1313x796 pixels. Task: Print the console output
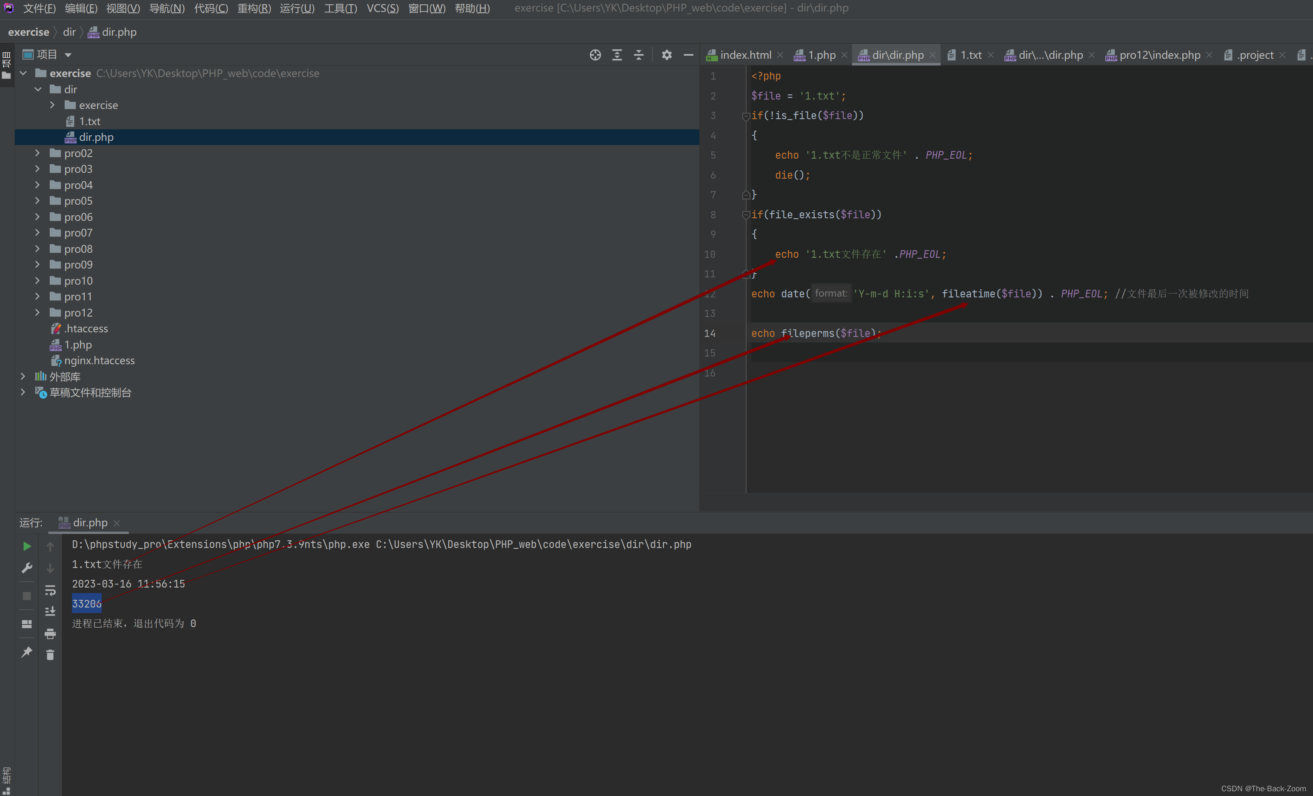click(x=50, y=633)
